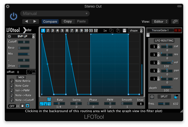Click the offset value 0
The width and height of the screenshot is (188, 127).
pos(18,72)
